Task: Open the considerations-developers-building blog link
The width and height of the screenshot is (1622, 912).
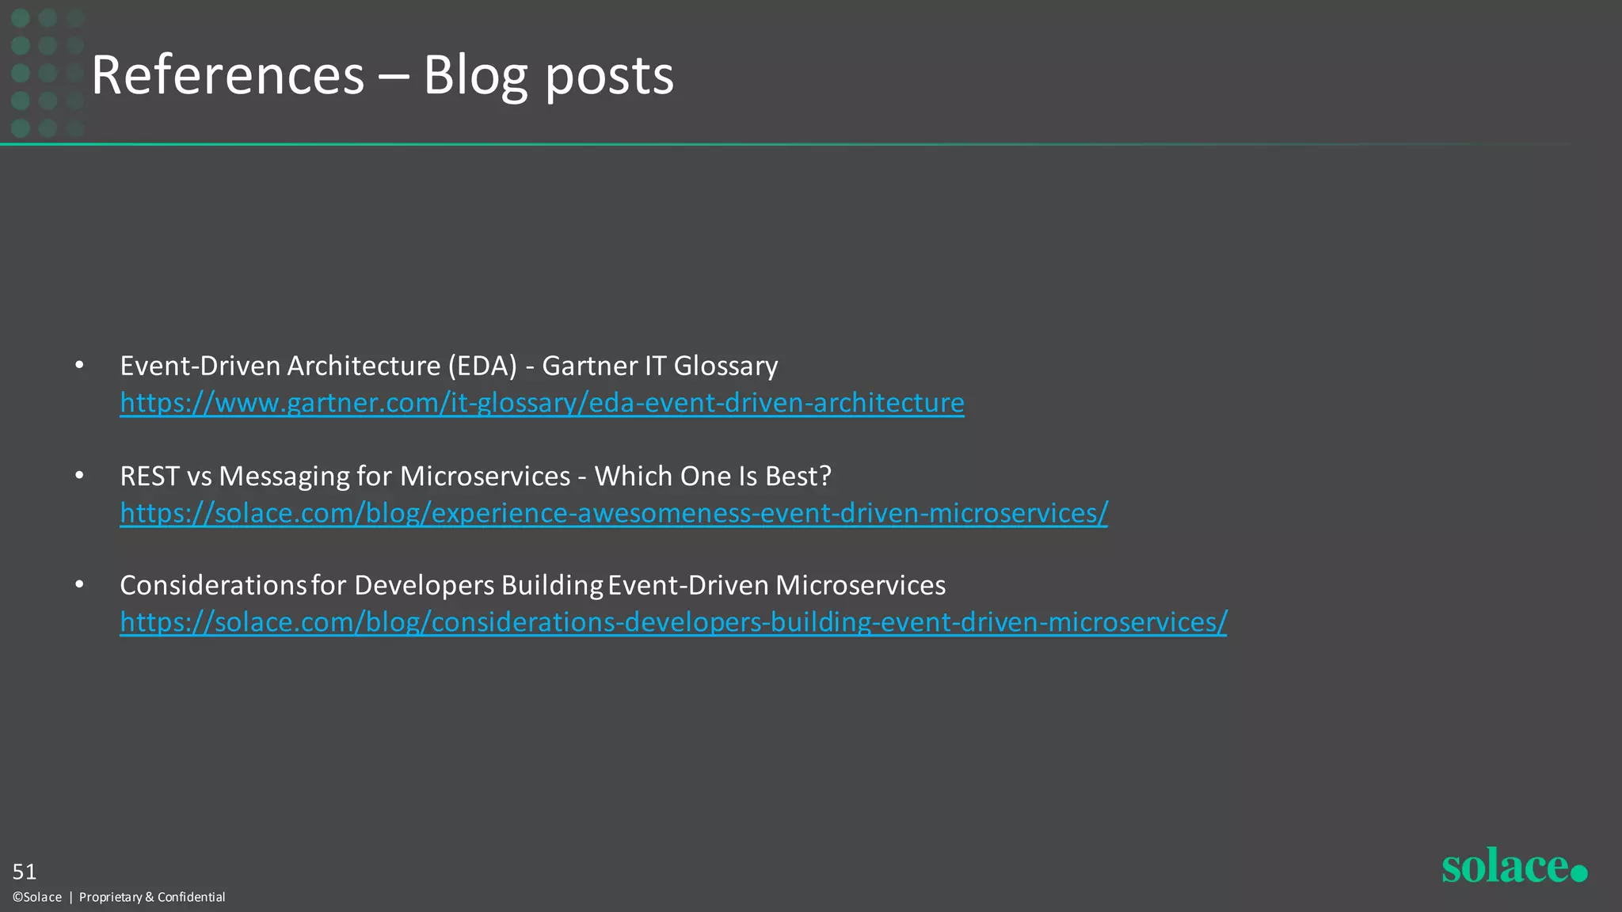Action: coord(673,622)
